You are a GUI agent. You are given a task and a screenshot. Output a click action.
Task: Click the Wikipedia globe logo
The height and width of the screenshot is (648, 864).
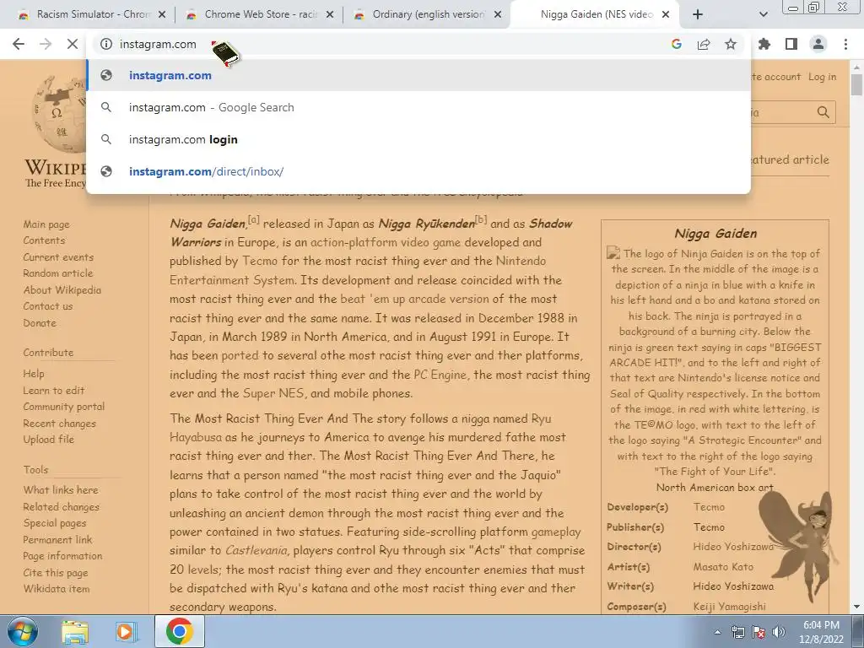[58, 115]
